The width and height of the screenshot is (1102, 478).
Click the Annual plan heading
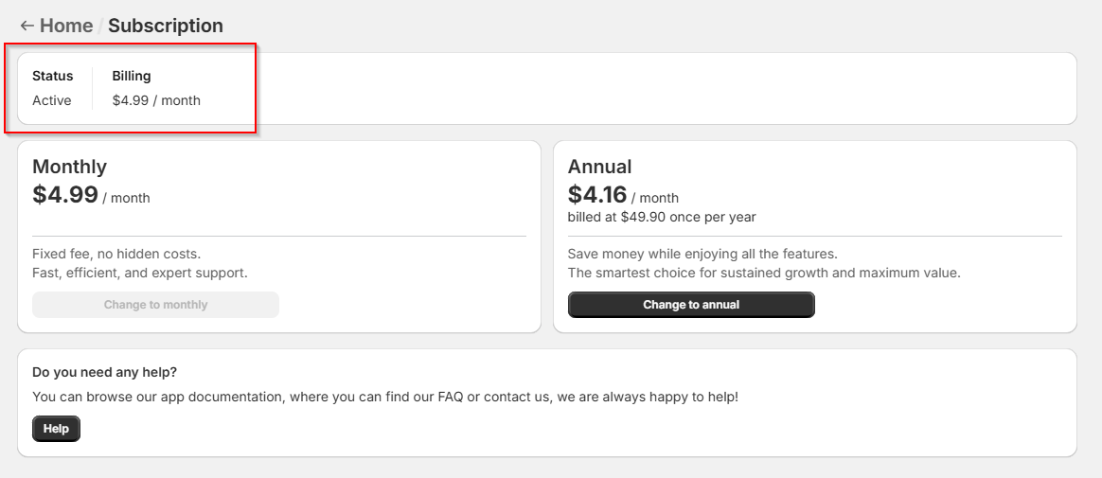[599, 167]
